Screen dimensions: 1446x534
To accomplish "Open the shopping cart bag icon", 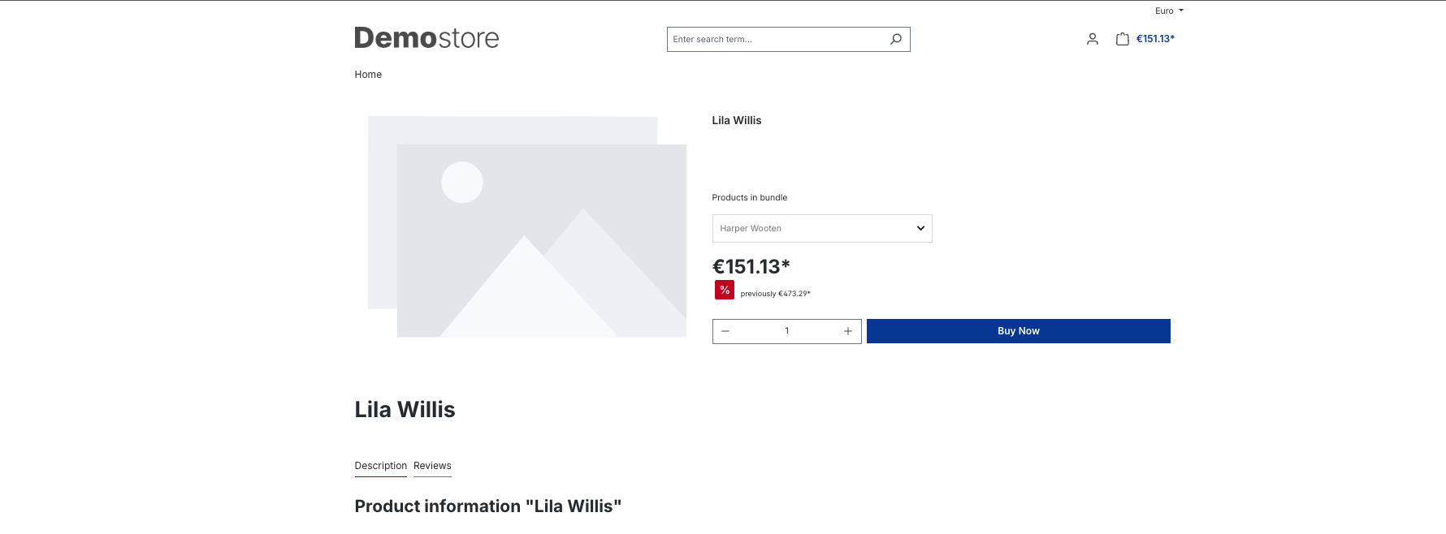I will (x=1122, y=39).
